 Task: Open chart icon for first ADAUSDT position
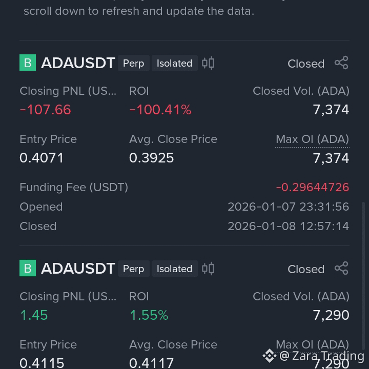pos(208,63)
